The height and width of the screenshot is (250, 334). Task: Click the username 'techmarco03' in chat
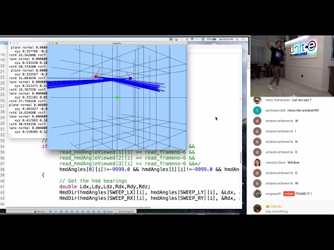tap(276, 110)
